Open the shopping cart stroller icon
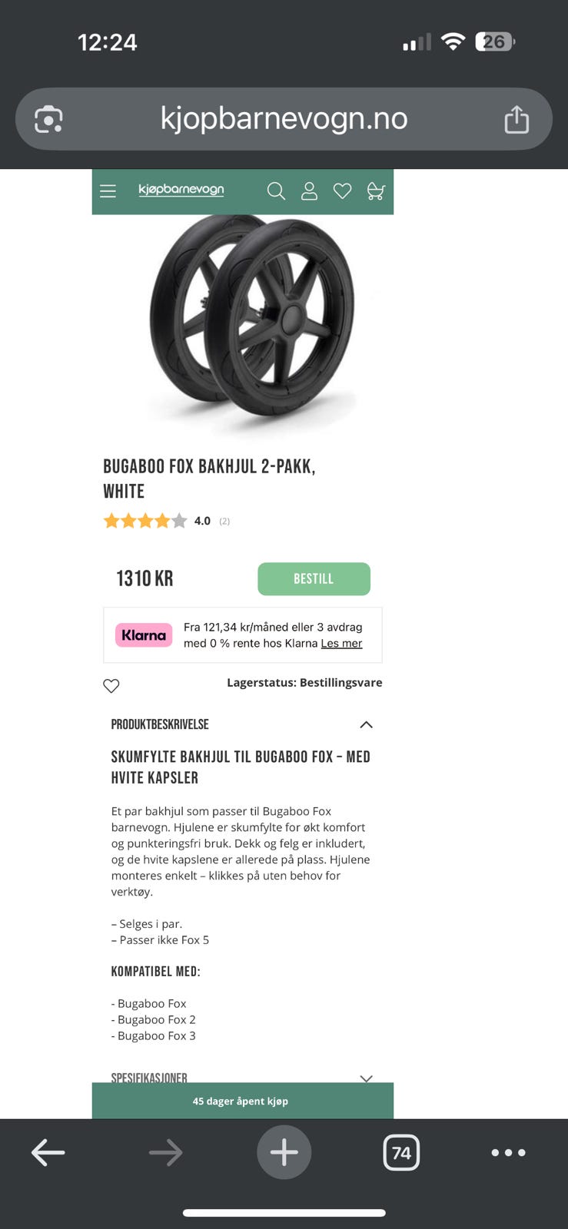 point(375,191)
